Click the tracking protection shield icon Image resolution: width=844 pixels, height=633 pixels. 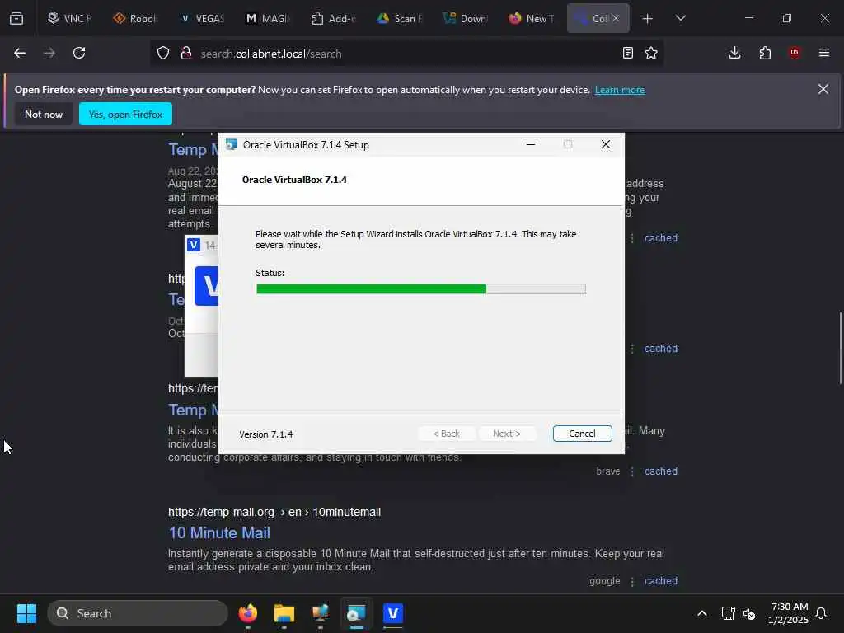[x=163, y=54]
